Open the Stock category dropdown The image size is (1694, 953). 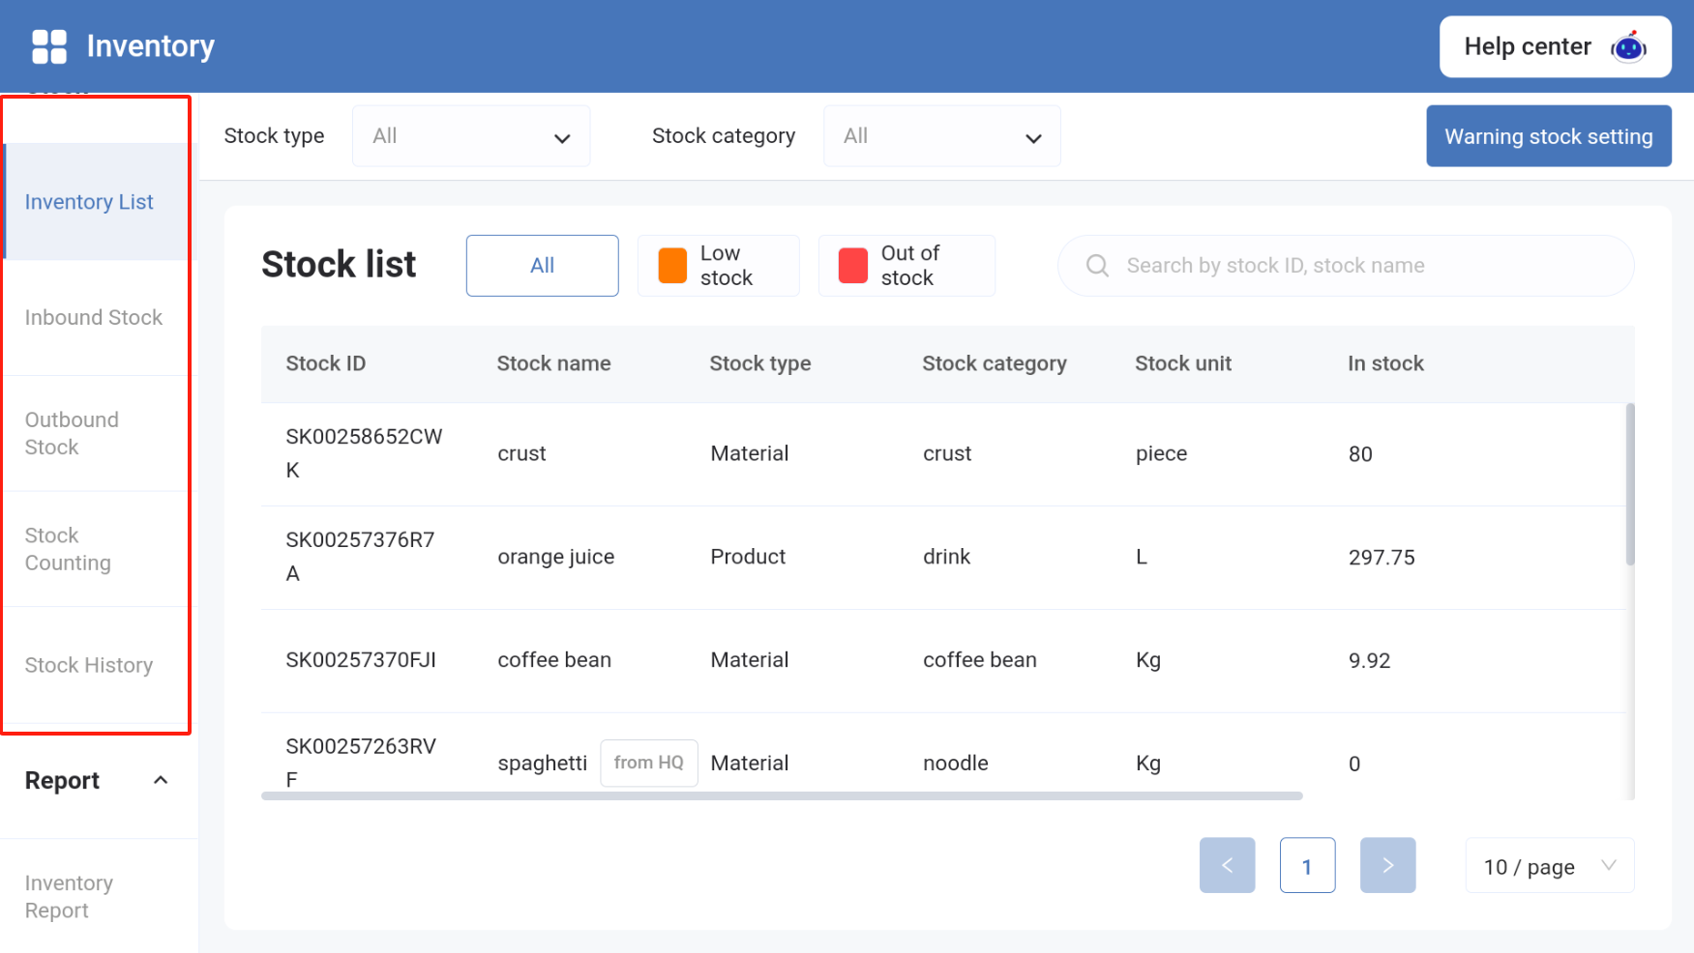(941, 135)
